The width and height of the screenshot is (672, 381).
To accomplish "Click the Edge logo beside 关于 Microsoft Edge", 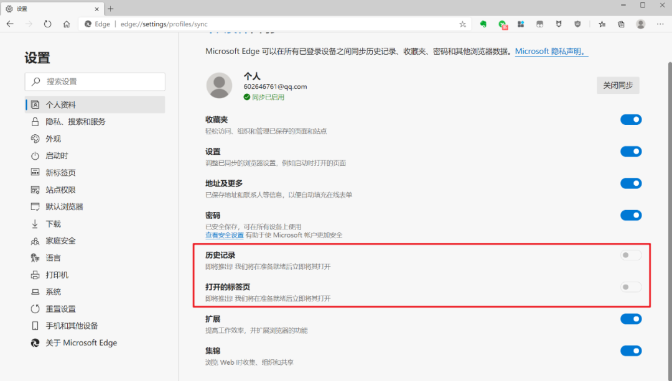I will 35,343.
